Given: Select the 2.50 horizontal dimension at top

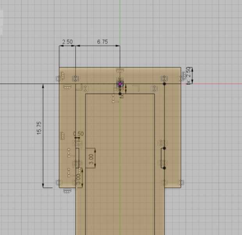Looking at the screenshot, I should (68, 42).
